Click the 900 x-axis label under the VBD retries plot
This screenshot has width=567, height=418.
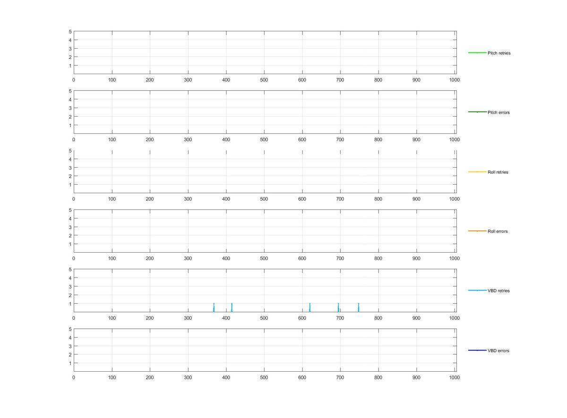[x=416, y=318]
